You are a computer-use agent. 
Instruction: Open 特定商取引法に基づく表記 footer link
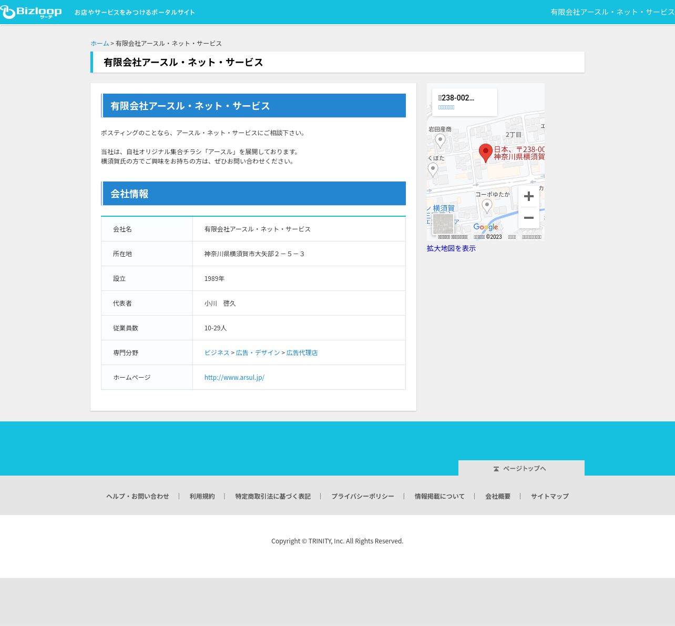point(273,496)
